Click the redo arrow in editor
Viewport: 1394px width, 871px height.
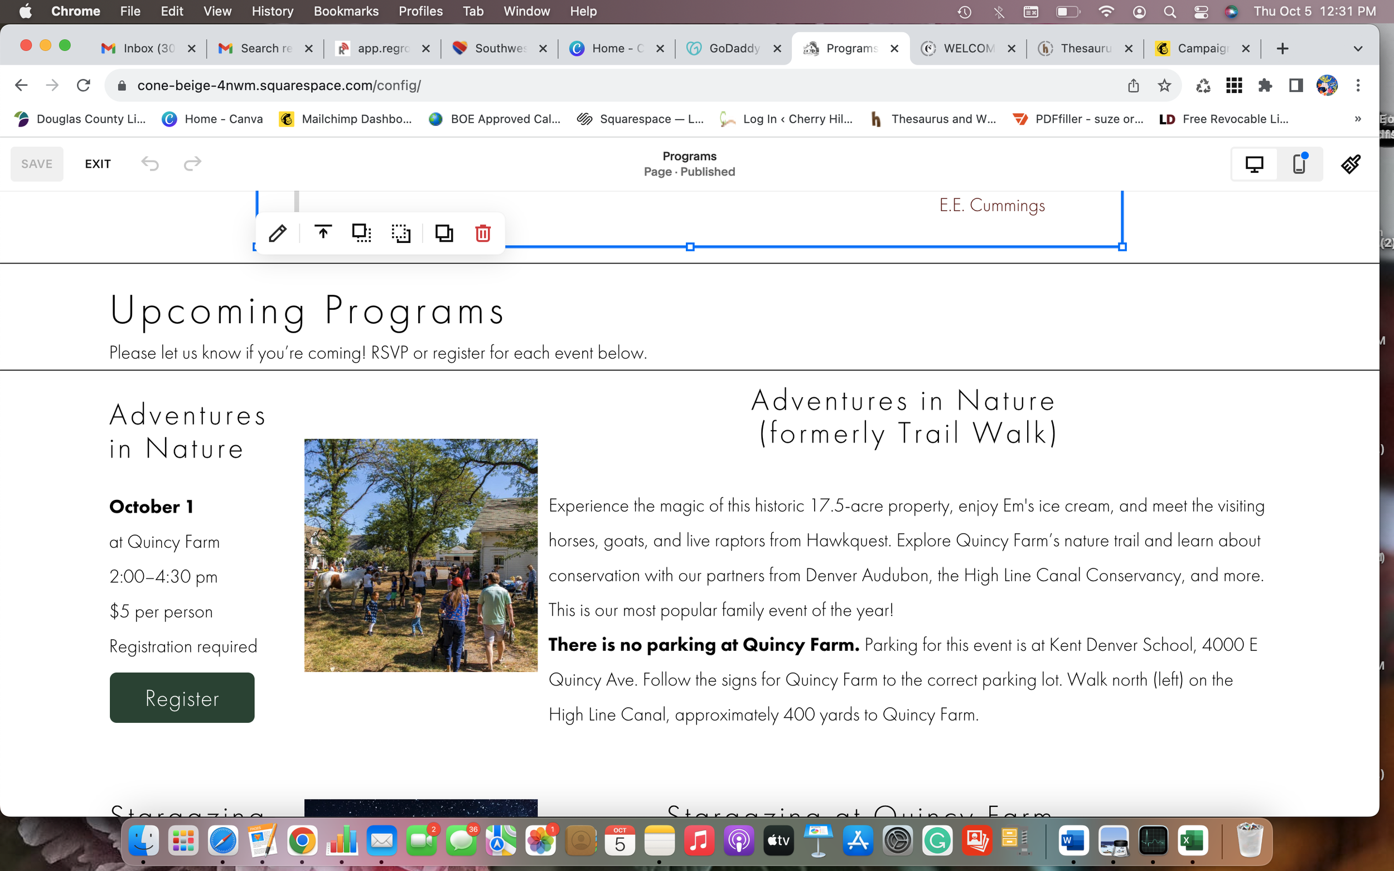[x=192, y=164]
